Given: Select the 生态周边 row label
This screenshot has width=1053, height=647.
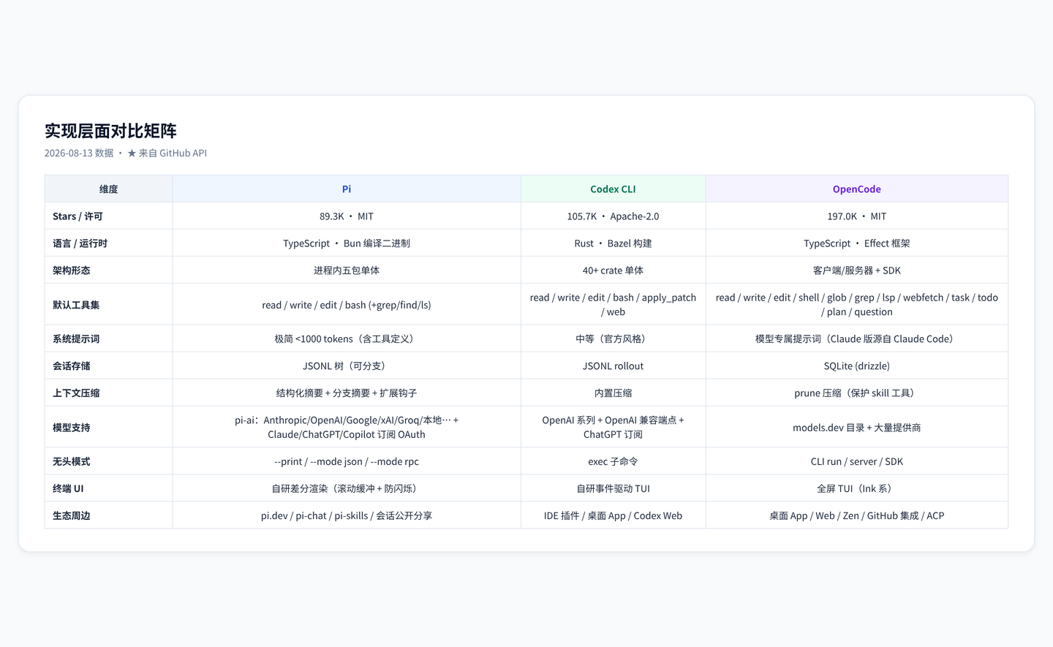Looking at the screenshot, I should pos(72,516).
